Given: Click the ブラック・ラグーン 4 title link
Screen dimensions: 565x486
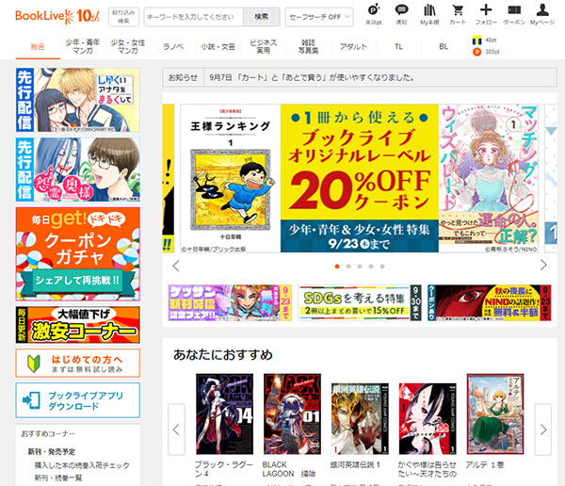Looking at the screenshot, I should point(224,469).
